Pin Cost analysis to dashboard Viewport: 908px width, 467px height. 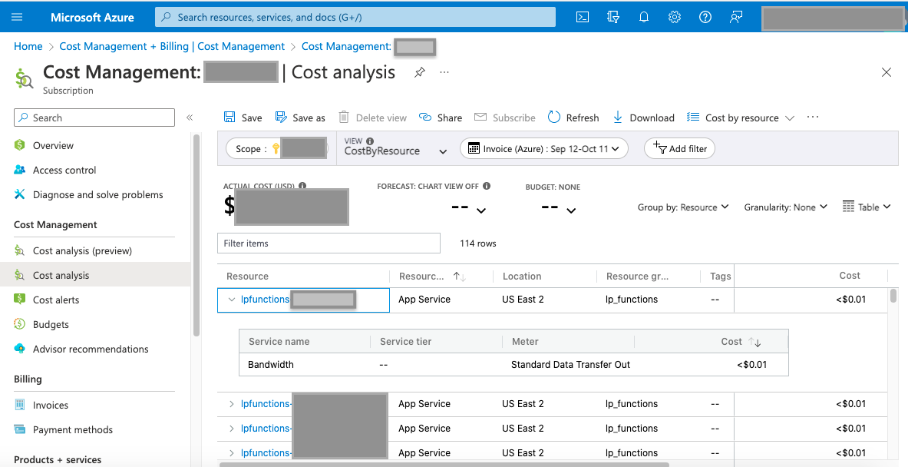pyautogui.click(x=420, y=72)
